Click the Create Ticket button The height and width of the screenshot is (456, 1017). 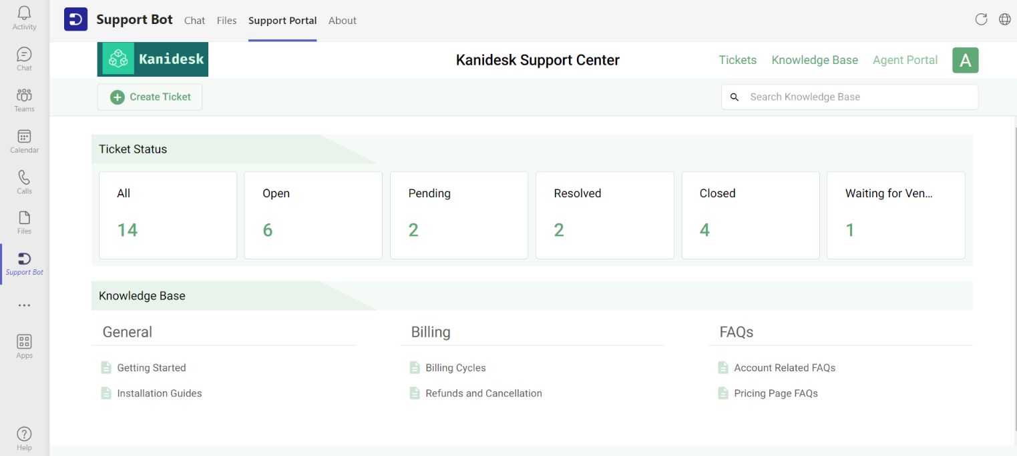pyautogui.click(x=149, y=97)
